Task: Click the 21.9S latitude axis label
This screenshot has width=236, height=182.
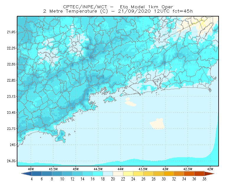Action: (x=11, y=32)
